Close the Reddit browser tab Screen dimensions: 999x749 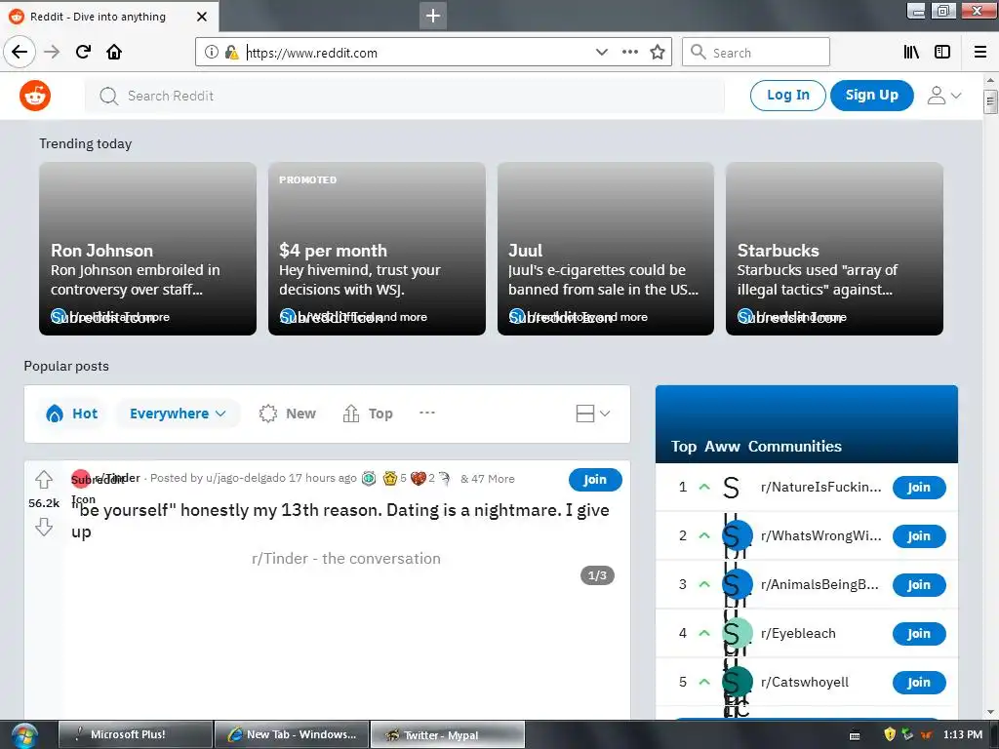coord(202,17)
